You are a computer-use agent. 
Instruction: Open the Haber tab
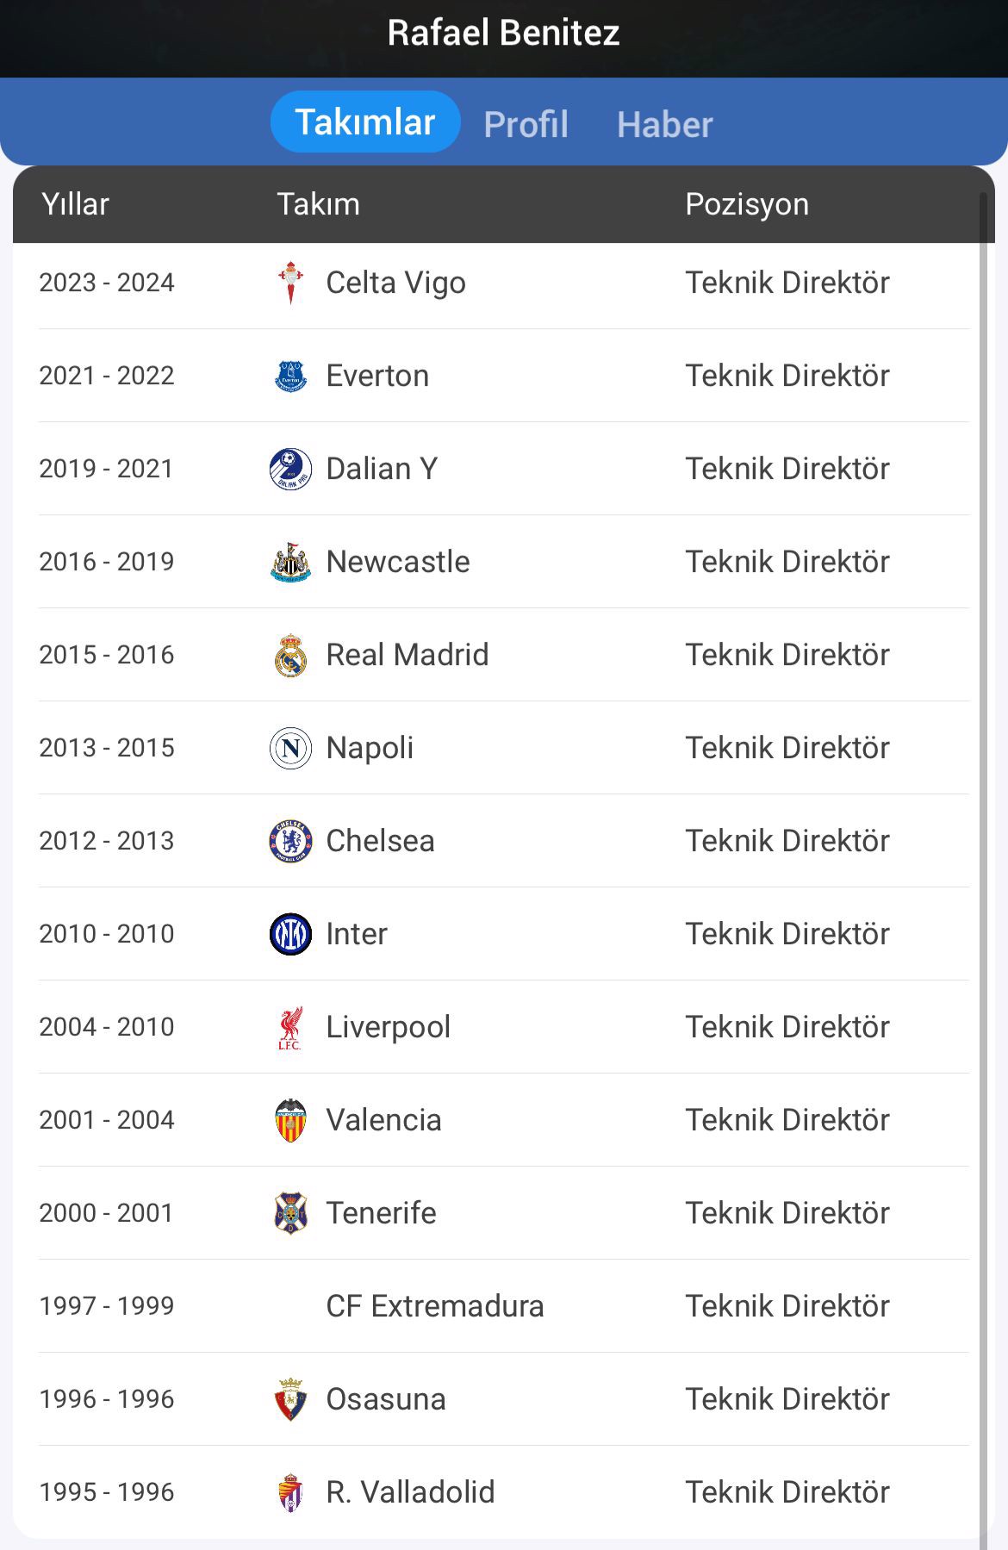664,124
